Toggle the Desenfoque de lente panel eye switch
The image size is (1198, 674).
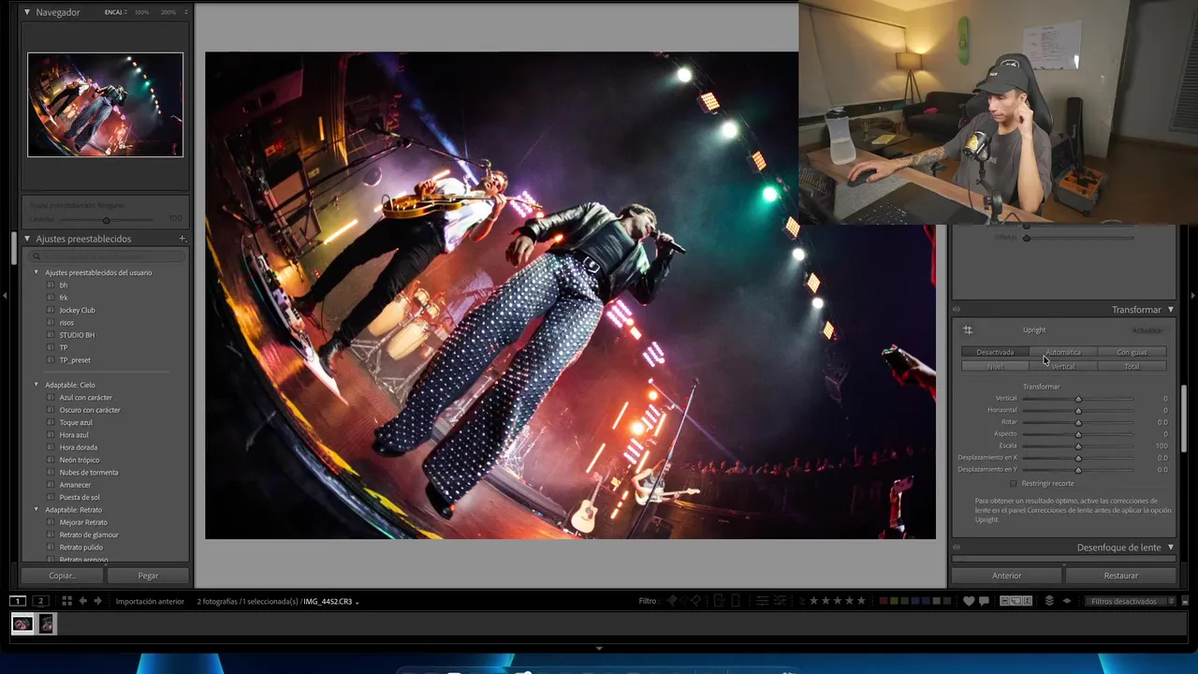(x=957, y=548)
